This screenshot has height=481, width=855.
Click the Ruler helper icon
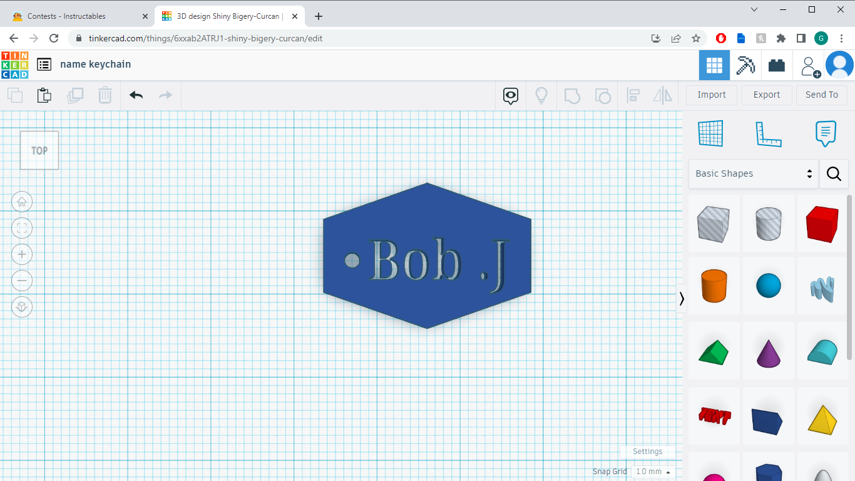[x=769, y=133]
